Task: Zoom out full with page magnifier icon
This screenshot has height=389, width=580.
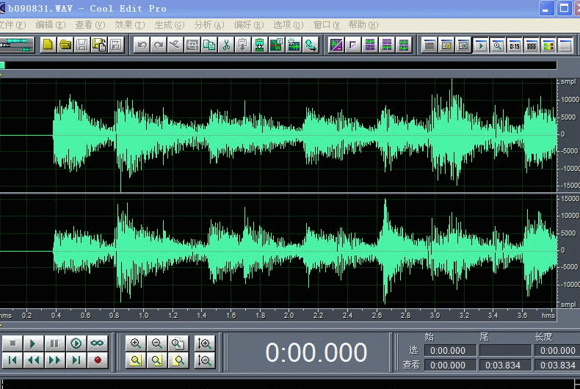Action: 178,343
